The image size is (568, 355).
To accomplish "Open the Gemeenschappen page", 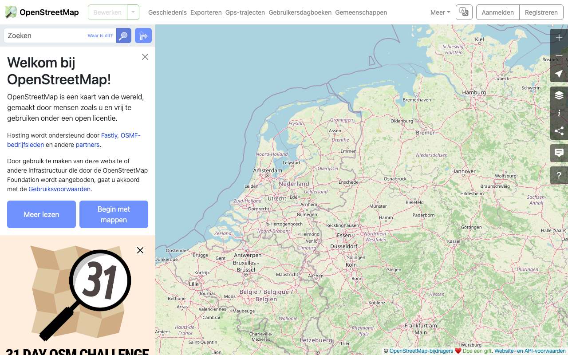I will [361, 12].
